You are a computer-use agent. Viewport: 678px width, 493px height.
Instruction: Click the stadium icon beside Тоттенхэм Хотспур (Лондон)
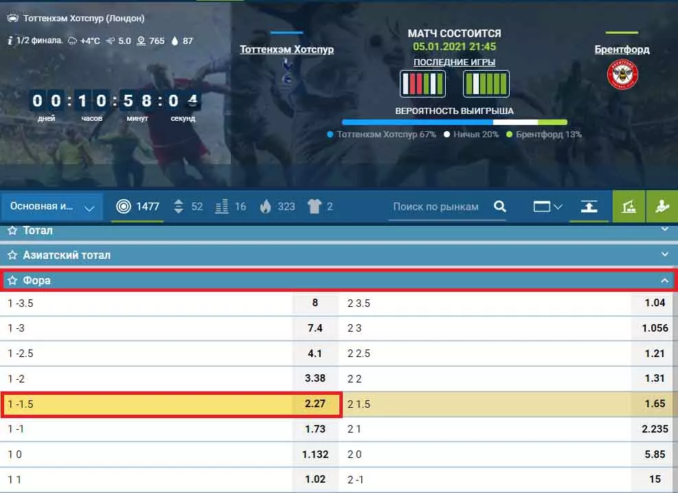[x=13, y=18]
